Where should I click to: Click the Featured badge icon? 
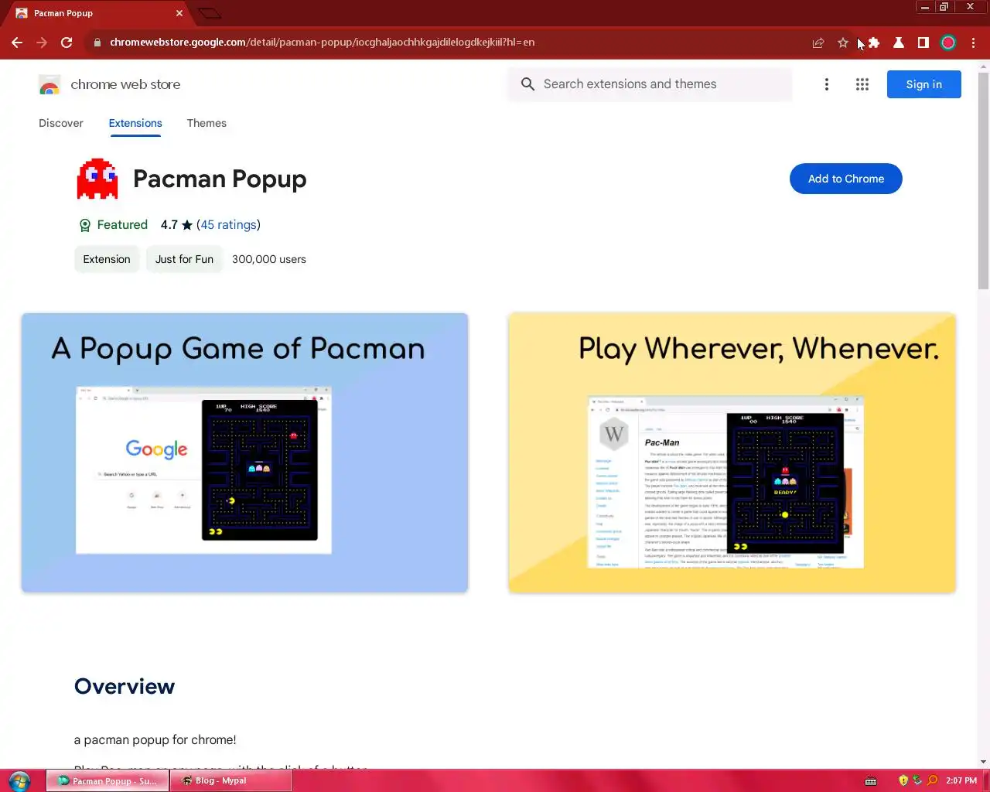click(85, 225)
